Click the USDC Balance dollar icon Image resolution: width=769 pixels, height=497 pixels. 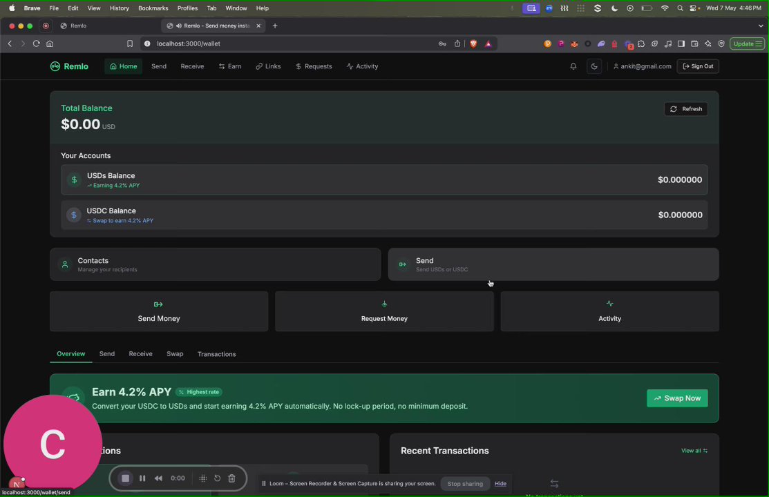pyautogui.click(x=73, y=215)
